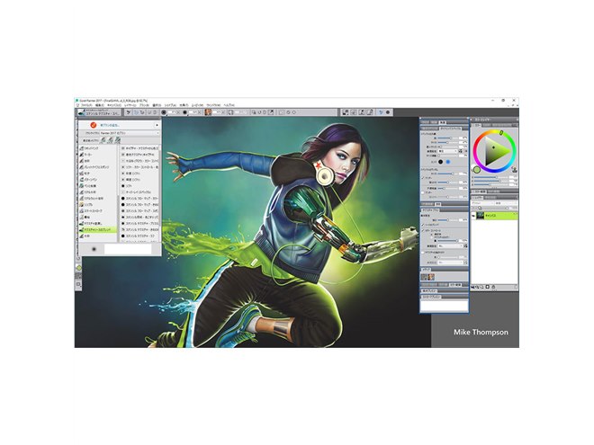
Task: Open the bottom-most dropdown in texture panel
Action: click(451, 263)
